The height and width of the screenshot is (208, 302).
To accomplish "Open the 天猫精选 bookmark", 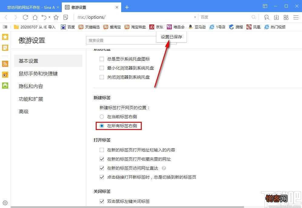I will (89, 27).
